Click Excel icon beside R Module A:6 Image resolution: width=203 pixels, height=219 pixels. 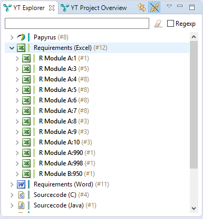click(x=26, y=100)
